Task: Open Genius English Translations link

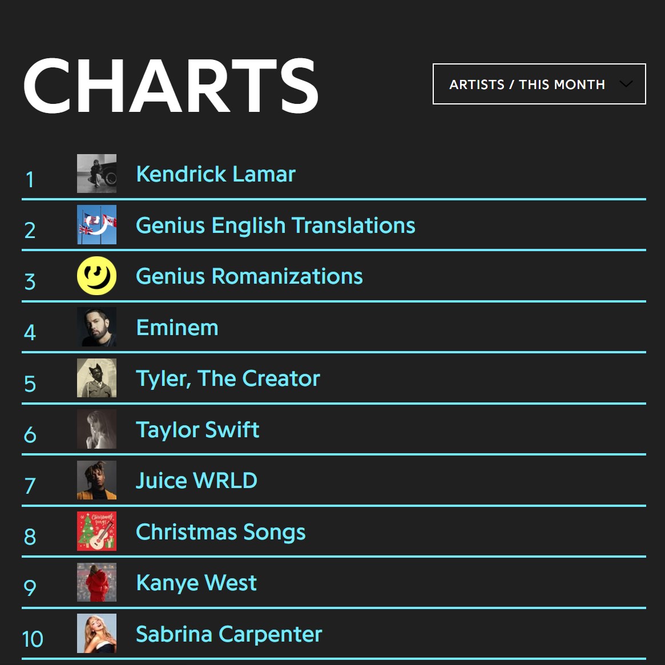Action: [x=275, y=225]
